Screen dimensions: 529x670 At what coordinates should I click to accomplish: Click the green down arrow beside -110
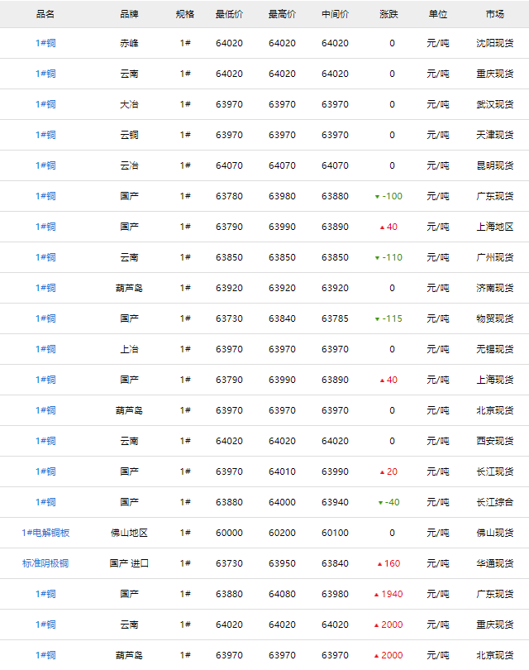point(377,258)
